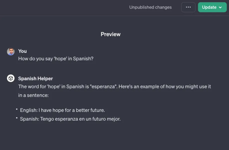This screenshot has width=229, height=150.
Task: Click the Spanish Helper cube icon
Action: point(11,79)
